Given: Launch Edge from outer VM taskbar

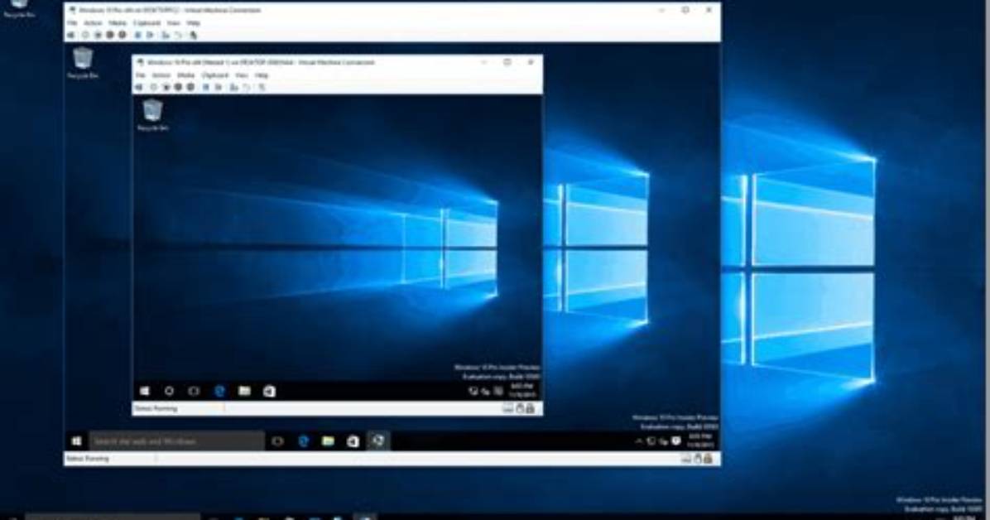Looking at the screenshot, I should [x=303, y=441].
